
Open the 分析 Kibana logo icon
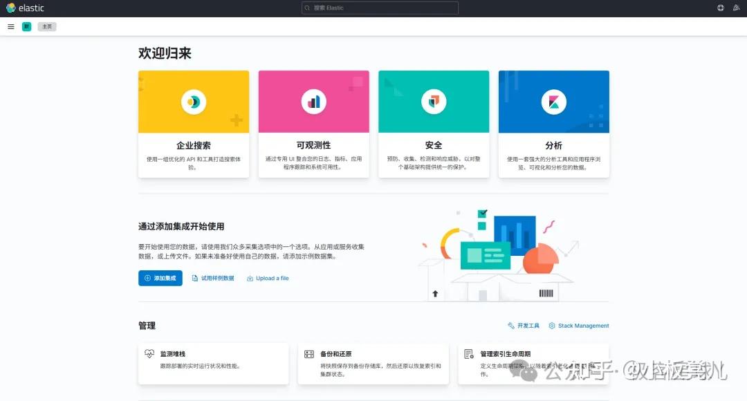[x=553, y=101]
